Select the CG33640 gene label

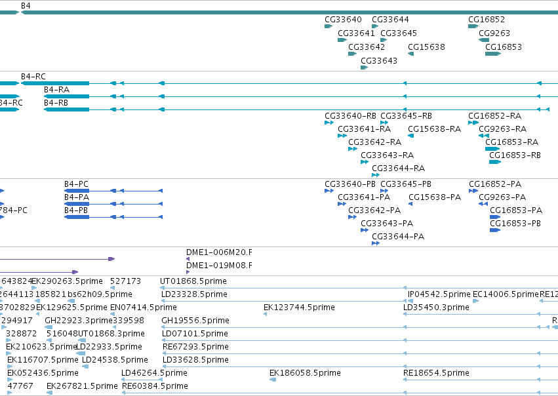click(343, 20)
